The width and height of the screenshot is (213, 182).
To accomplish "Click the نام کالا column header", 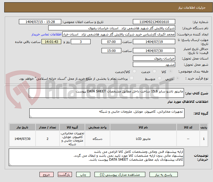I will click(x=143, y=127).
